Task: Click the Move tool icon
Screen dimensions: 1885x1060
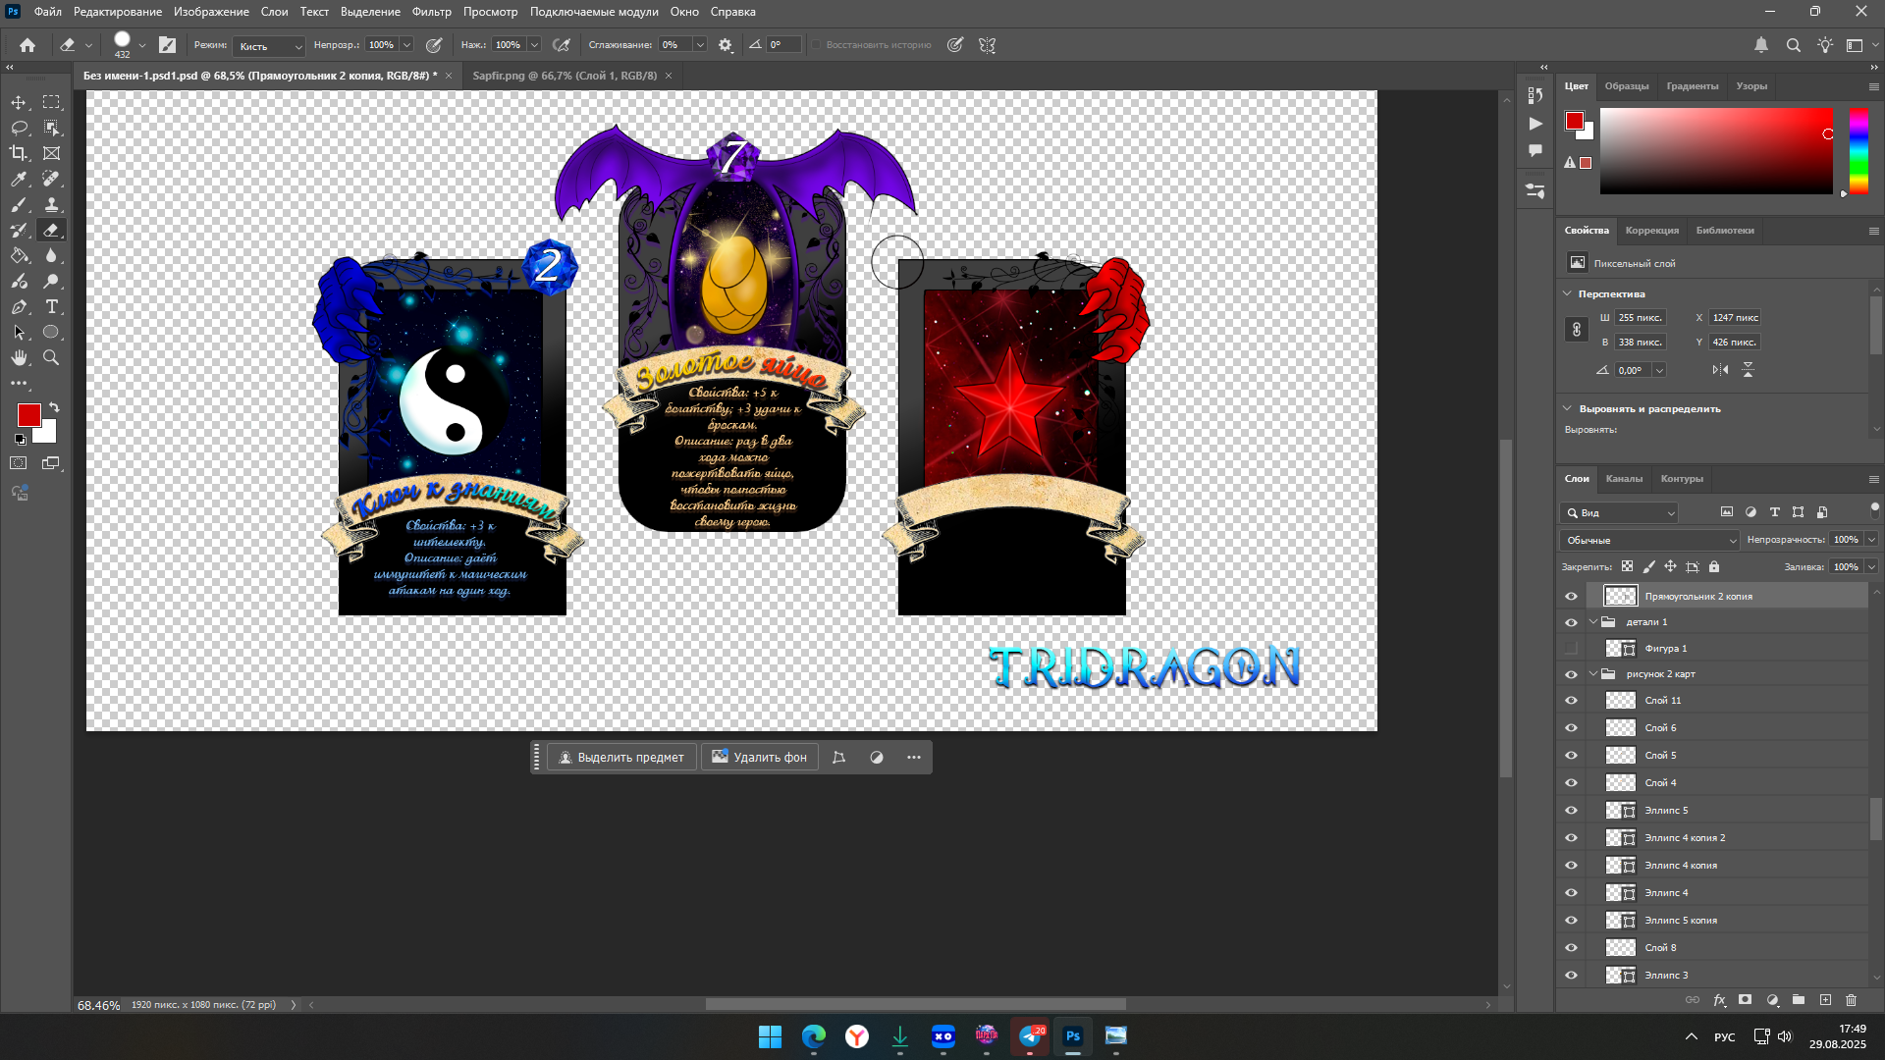Action: [x=19, y=102]
